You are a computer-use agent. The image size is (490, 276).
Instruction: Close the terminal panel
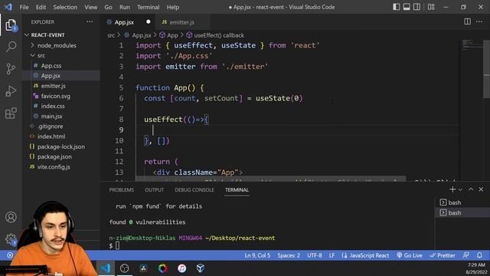click(x=481, y=189)
